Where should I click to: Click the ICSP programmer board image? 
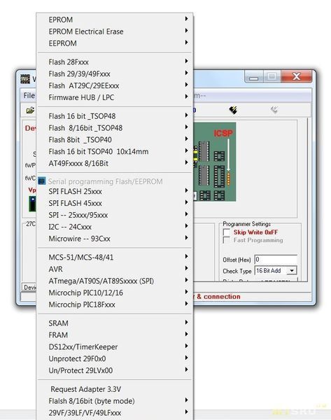pos(215,162)
